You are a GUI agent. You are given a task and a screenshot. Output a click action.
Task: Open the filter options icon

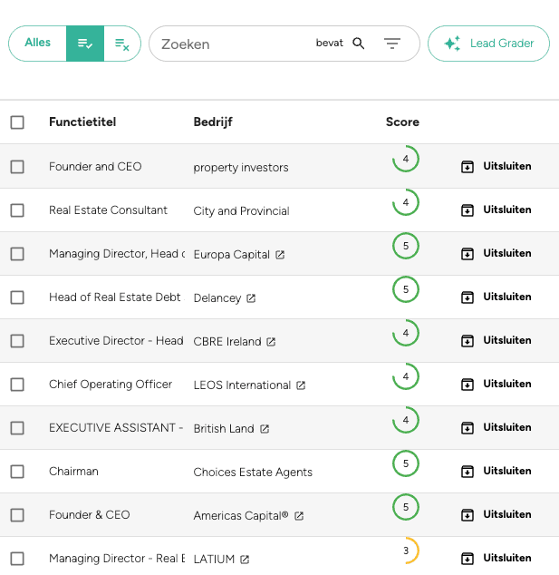tap(392, 44)
